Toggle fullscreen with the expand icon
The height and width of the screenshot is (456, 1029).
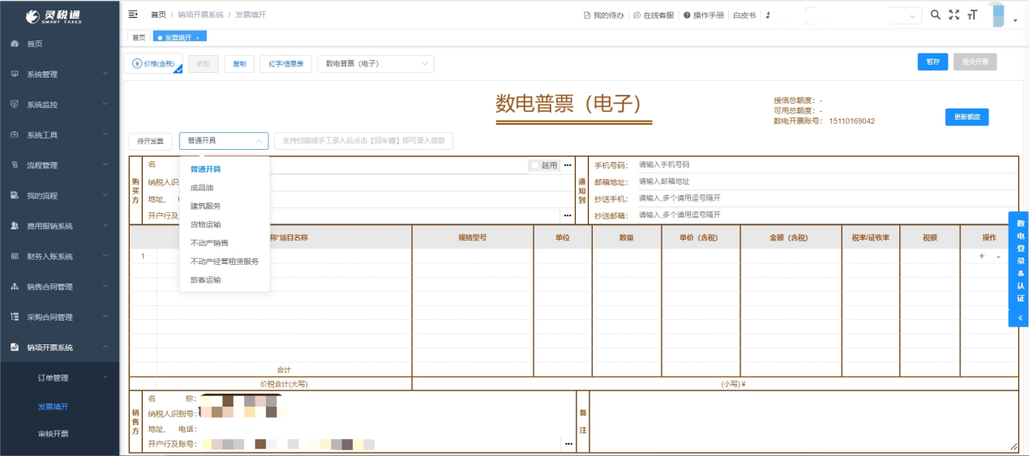954,15
